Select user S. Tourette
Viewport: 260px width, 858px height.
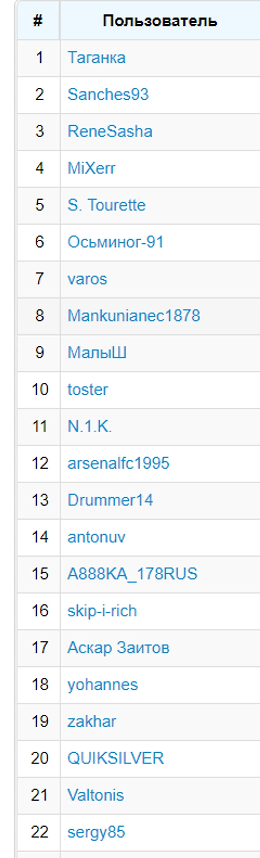click(x=106, y=205)
